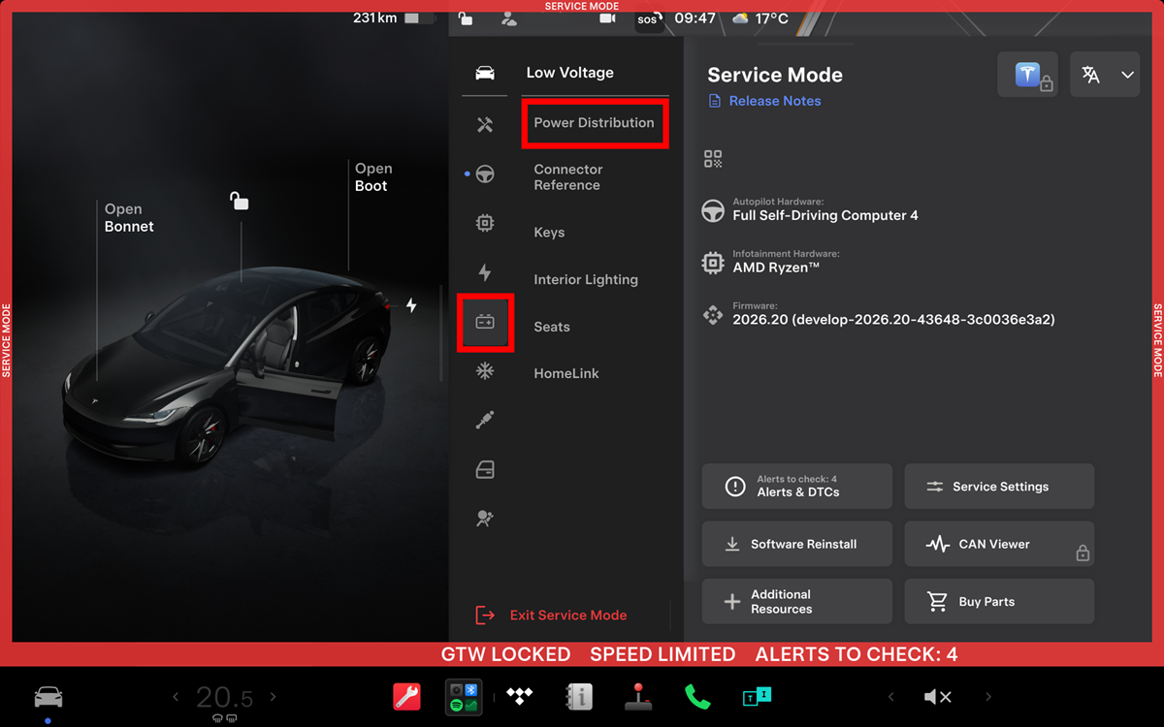The height and width of the screenshot is (727, 1164).
Task: Tap the ALERTS TO CHECK: 4 banner text
Action: point(857,654)
